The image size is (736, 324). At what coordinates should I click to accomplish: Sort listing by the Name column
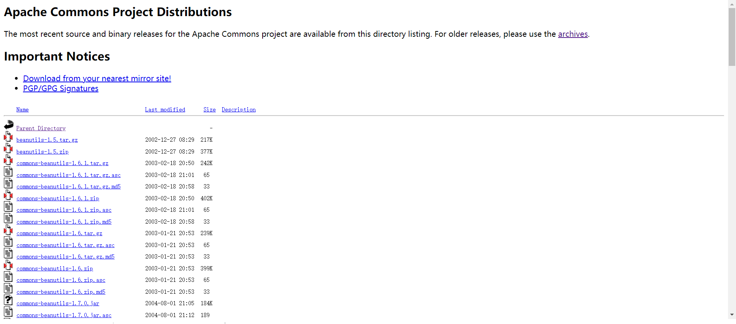click(23, 110)
